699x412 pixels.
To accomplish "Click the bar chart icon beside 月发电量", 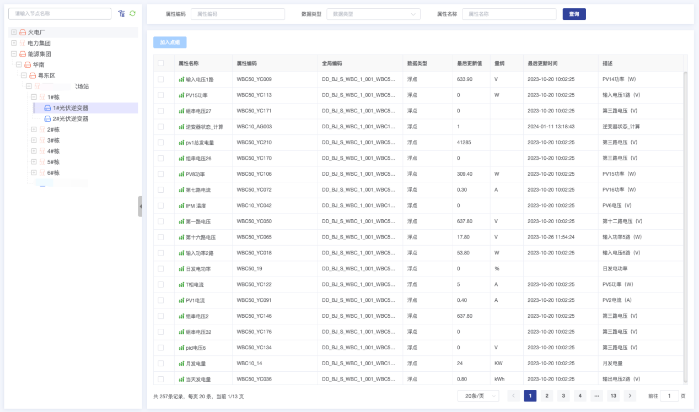I will tap(181, 364).
